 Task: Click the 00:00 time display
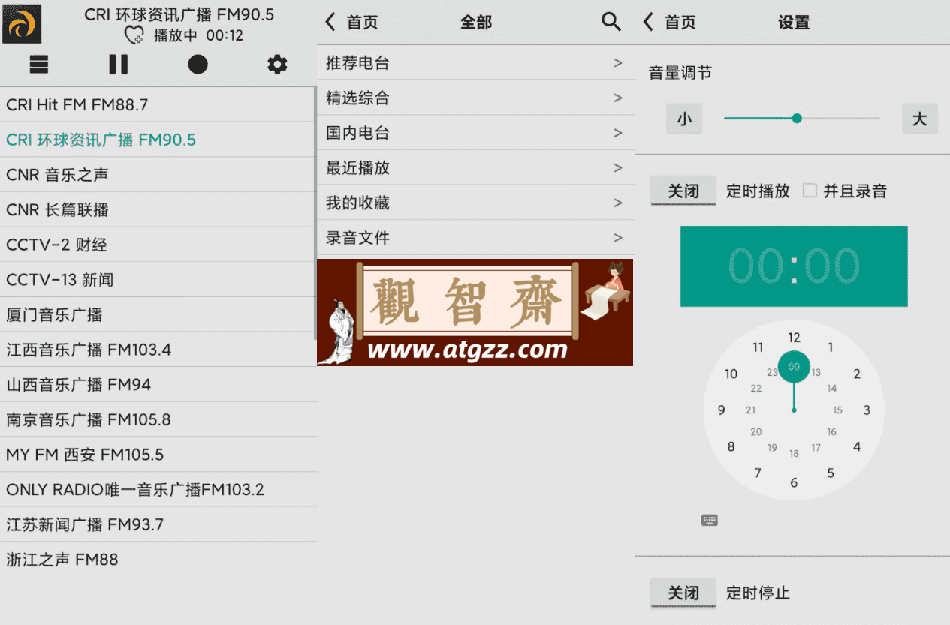coord(794,266)
